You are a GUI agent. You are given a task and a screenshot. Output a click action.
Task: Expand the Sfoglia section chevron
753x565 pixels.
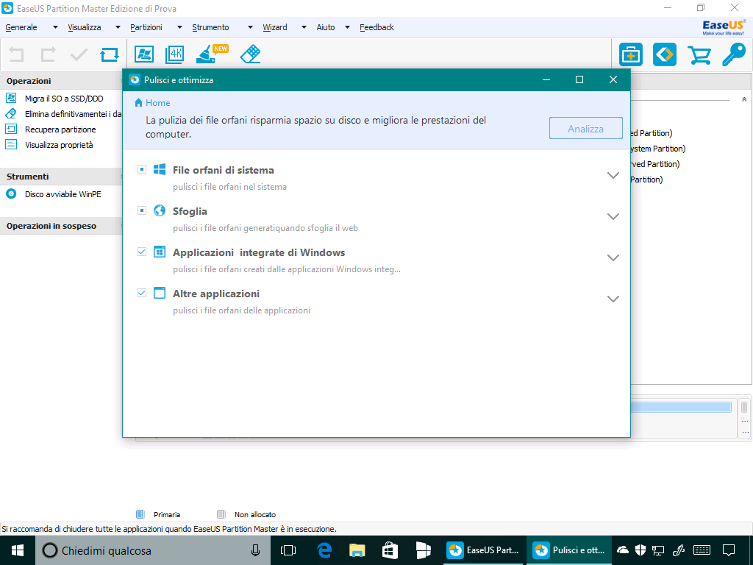tap(613, 217)
